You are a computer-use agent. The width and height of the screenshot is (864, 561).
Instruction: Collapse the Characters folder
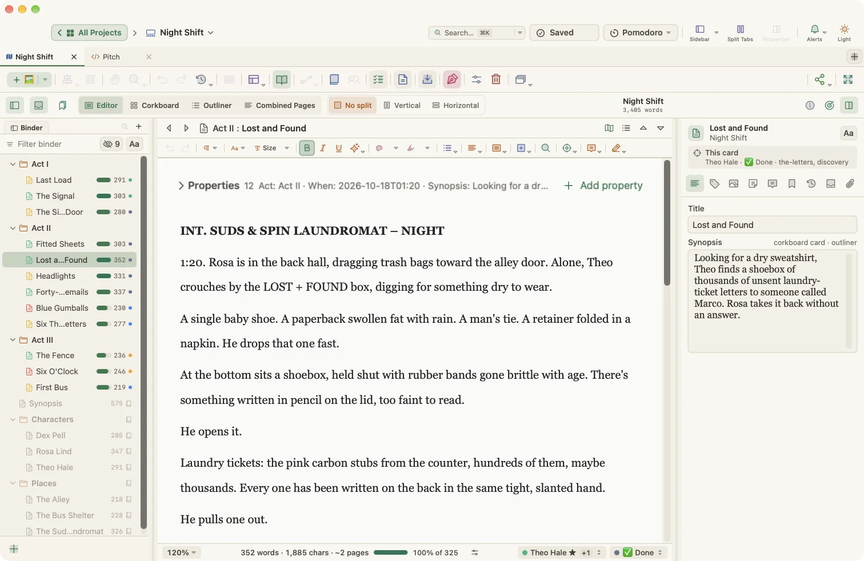point(13,419)
